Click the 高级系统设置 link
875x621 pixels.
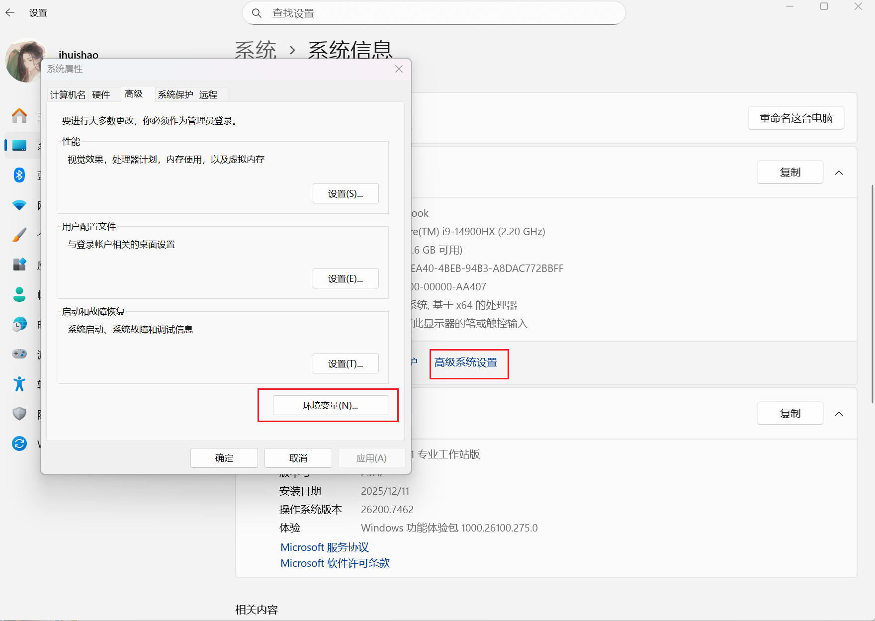[x=466, y=362]
